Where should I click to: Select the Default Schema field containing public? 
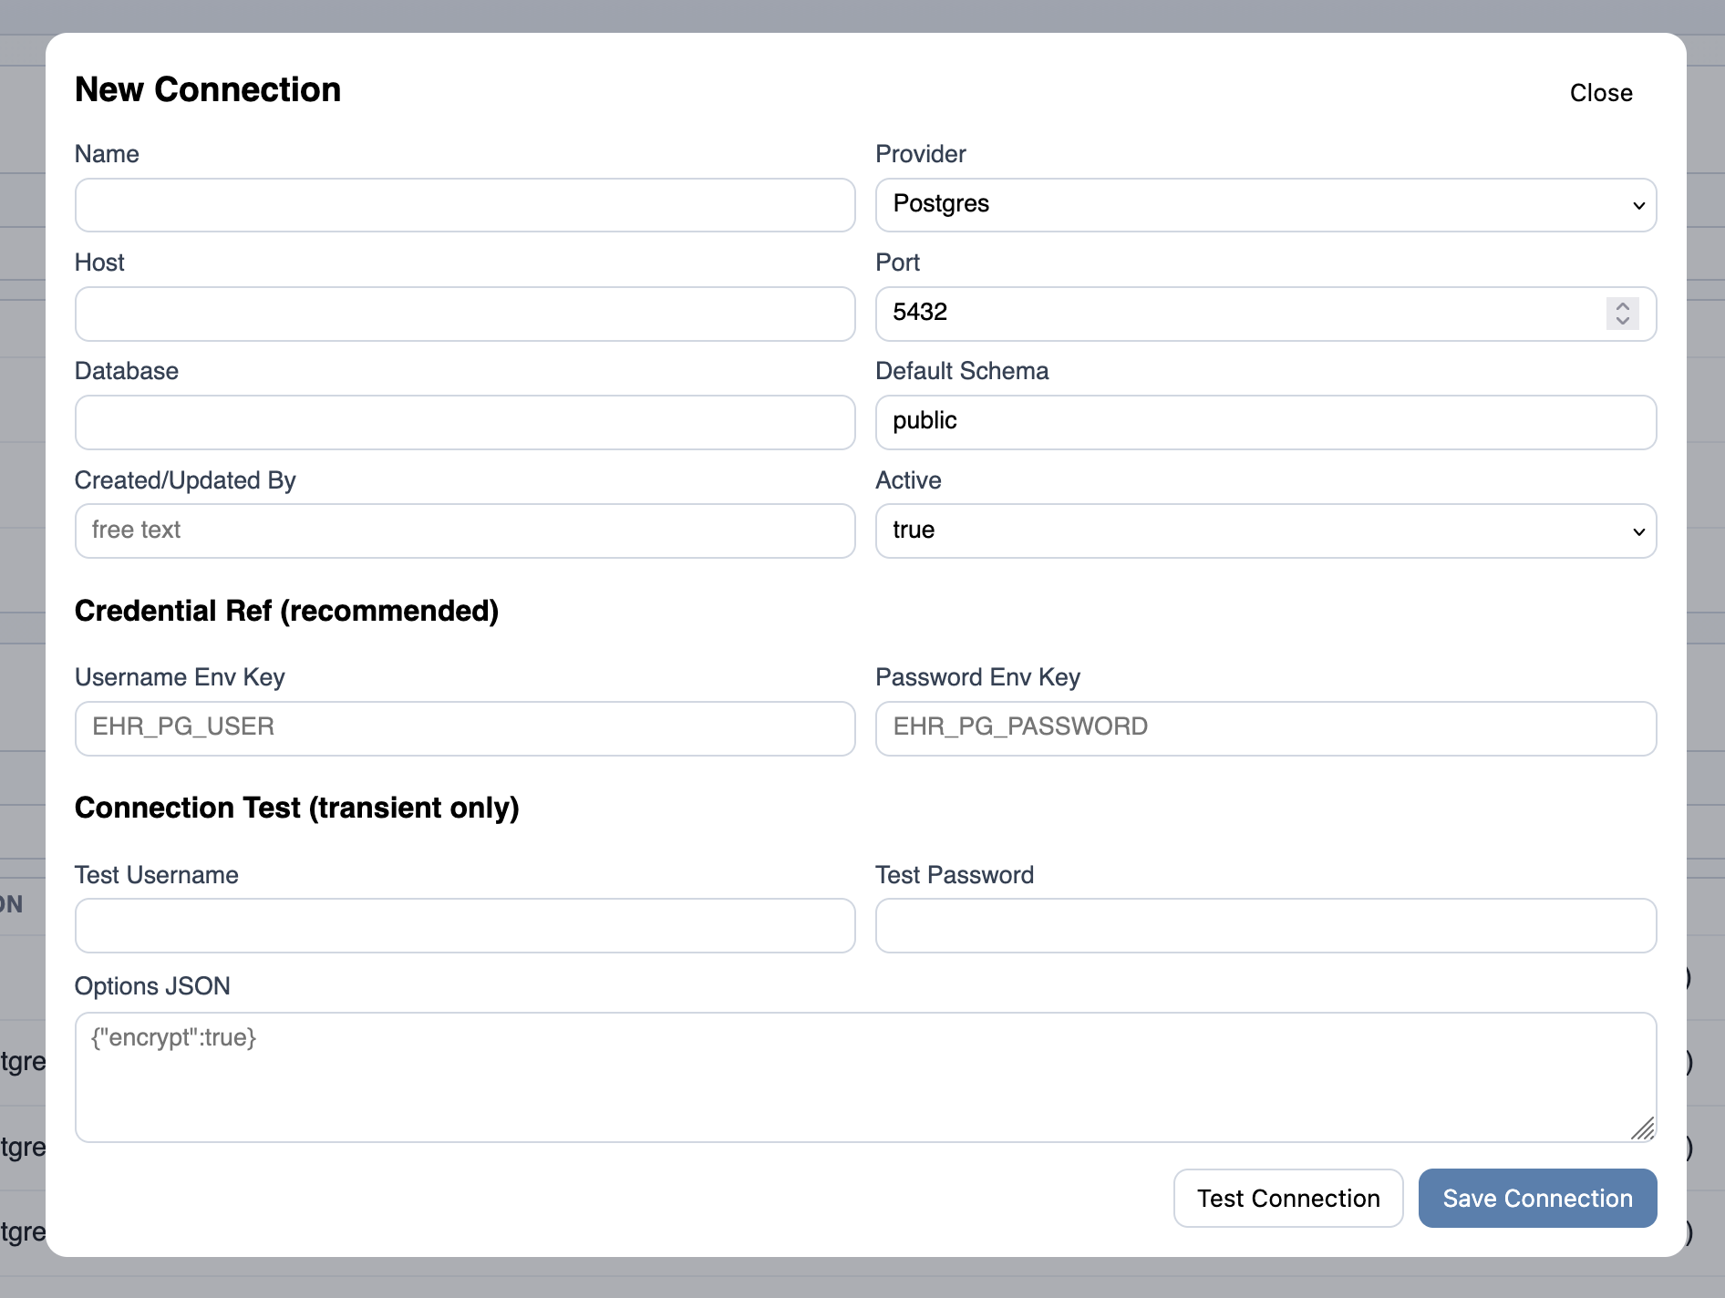(x=1265, y=421)
